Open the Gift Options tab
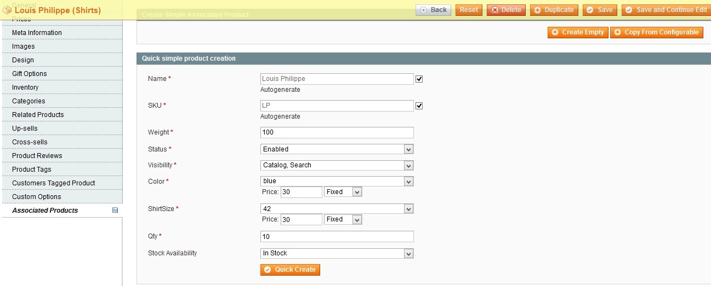This screenshot has height=286, width=711. point(62,74)
